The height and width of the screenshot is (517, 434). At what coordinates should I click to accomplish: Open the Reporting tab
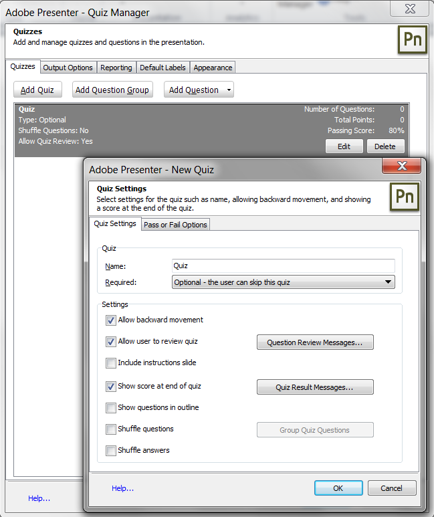[x=116, y=68]
